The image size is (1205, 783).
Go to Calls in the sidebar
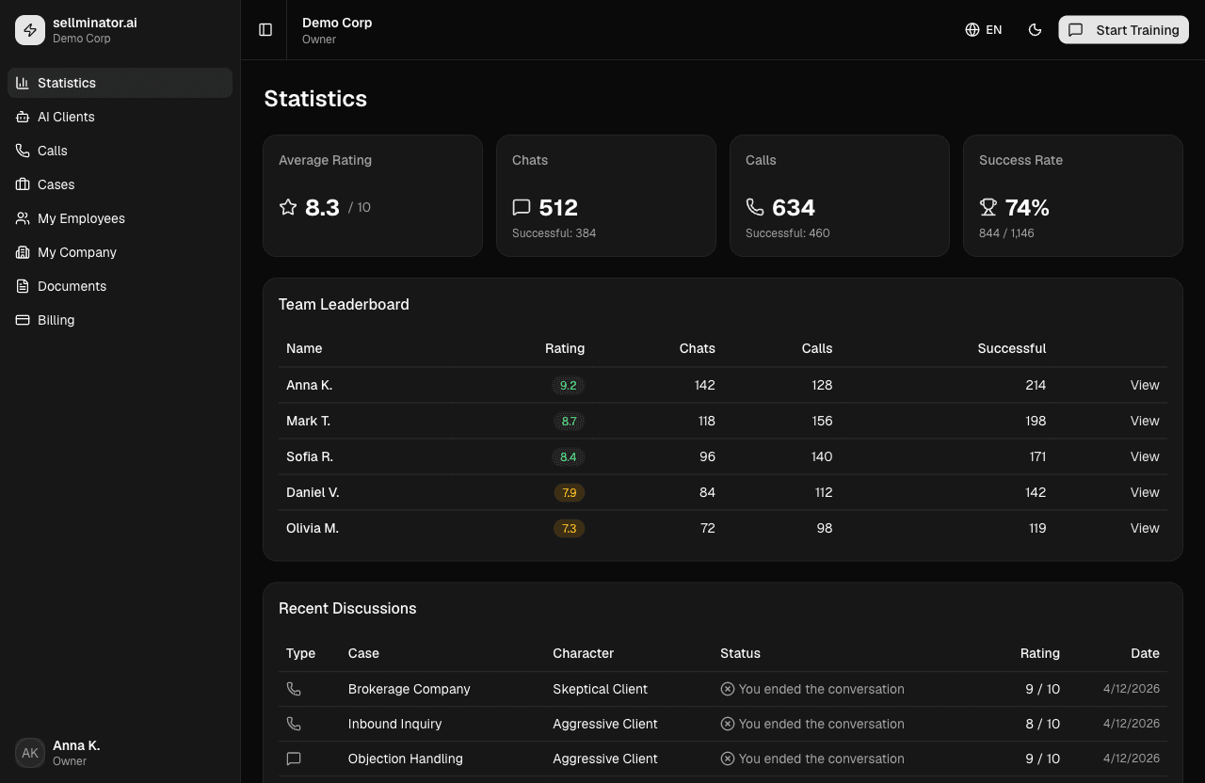(x=120, y=151)
